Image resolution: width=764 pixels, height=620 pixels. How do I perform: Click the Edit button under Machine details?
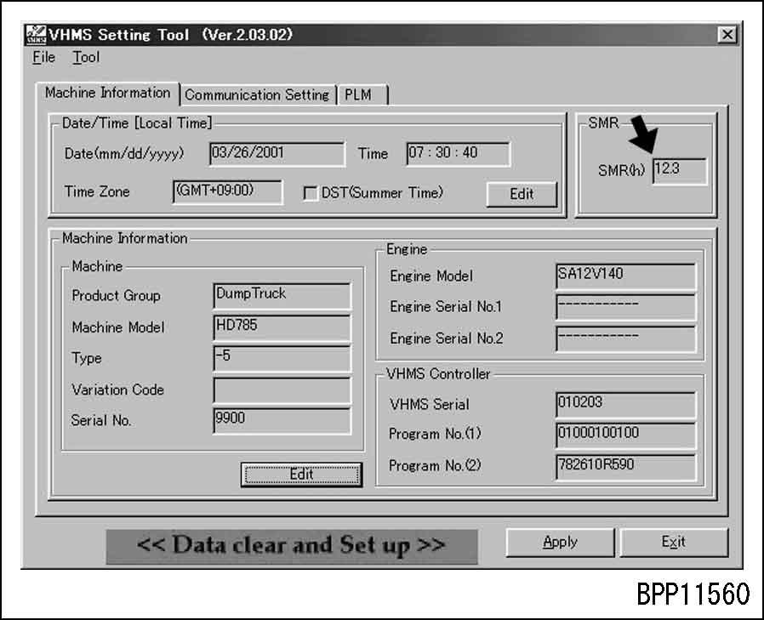[x=302, y=474]
